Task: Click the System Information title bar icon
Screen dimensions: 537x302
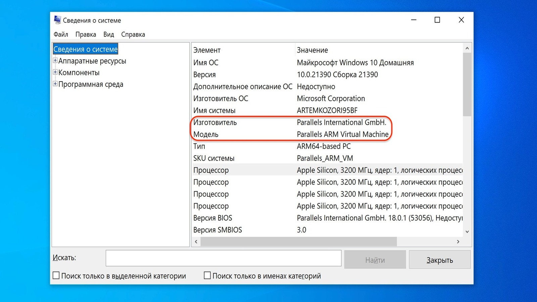Action: pyautogui.click(x=57, y=20)
